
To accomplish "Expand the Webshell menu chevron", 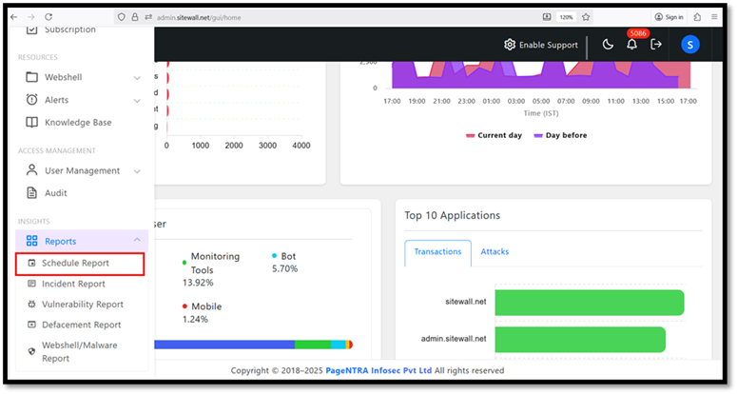I will (137, 78).
